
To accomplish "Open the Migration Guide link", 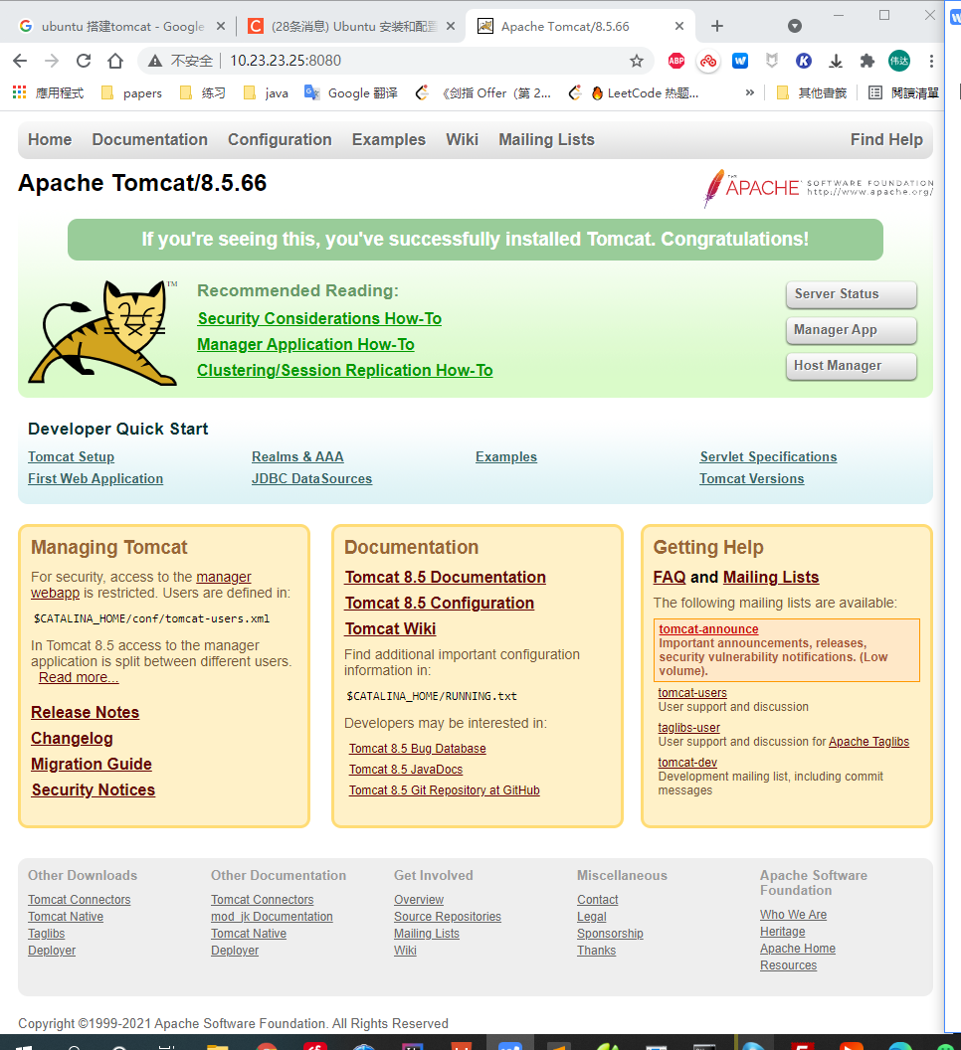I will pyautogui.click(x=92, y=764).
